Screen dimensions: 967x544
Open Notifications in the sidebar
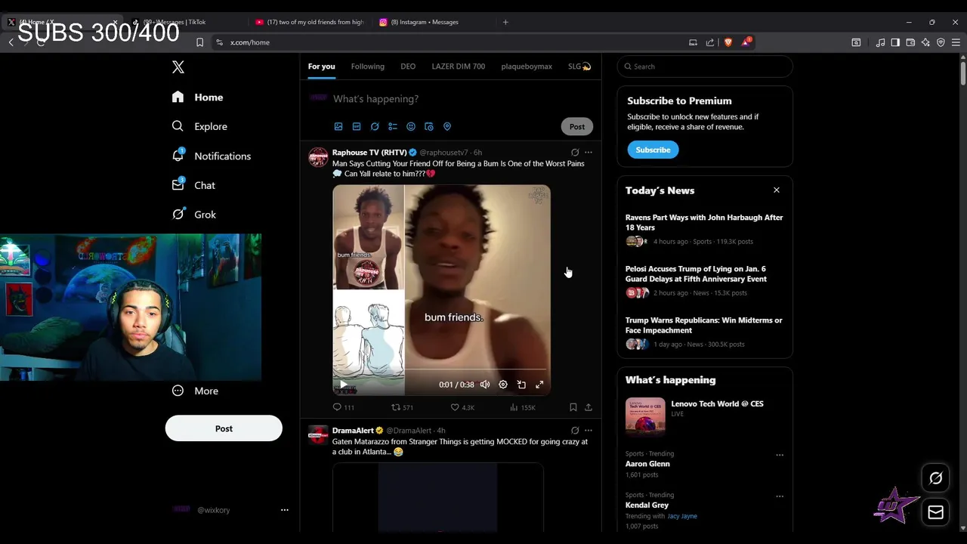(x=212, y=156)
